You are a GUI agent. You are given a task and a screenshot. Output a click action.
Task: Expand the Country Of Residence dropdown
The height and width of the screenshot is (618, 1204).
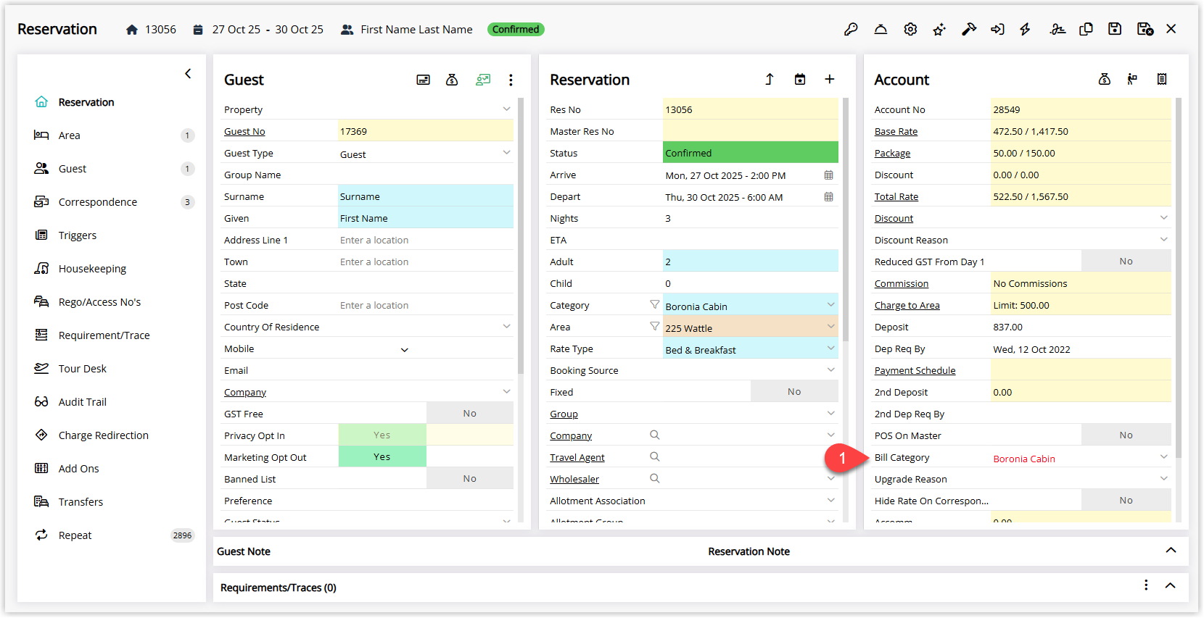tap(506, 326)
